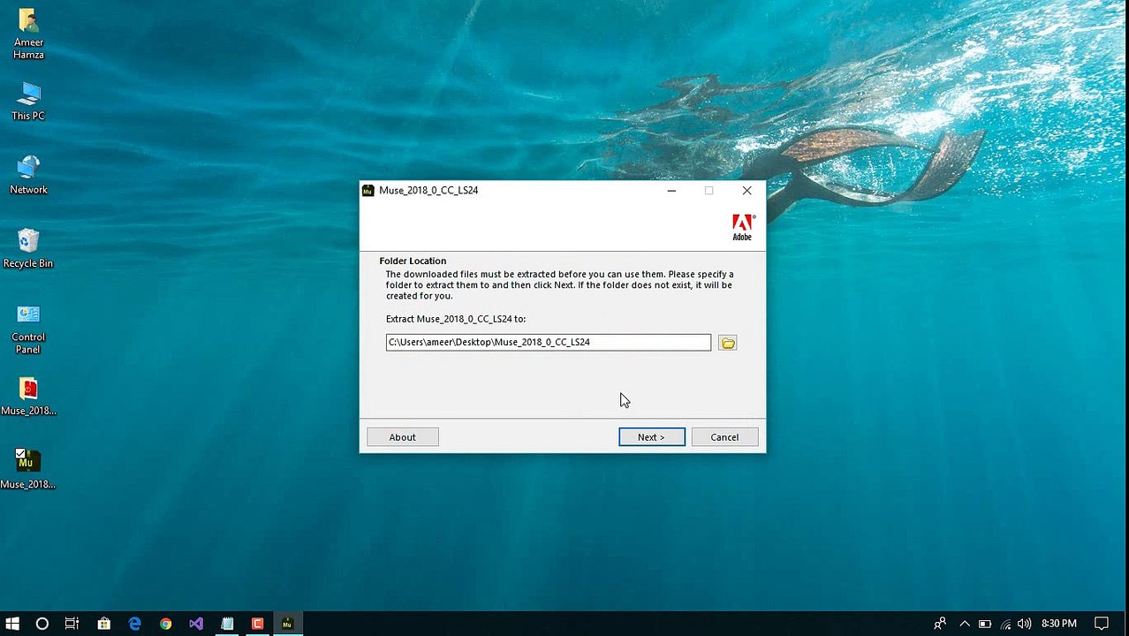
Task: Click the Adobe logo in the dialog
Action: click(742, 227)
